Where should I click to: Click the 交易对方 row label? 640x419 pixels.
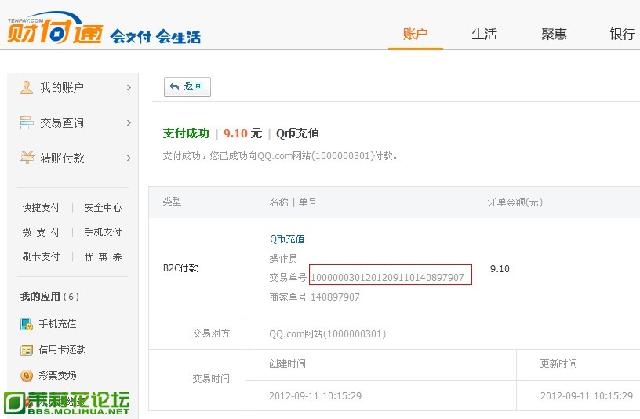coord(211,333)
